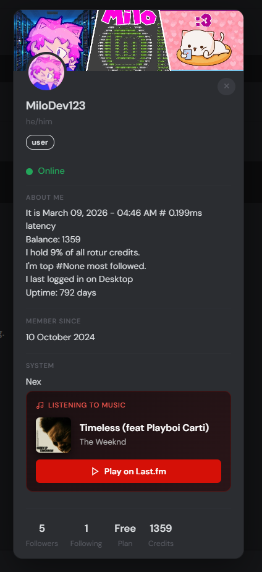Click the MiloDev123 username heading
Image resolution: width=262 pixels, height=572 pixels.
pos(56,106)
